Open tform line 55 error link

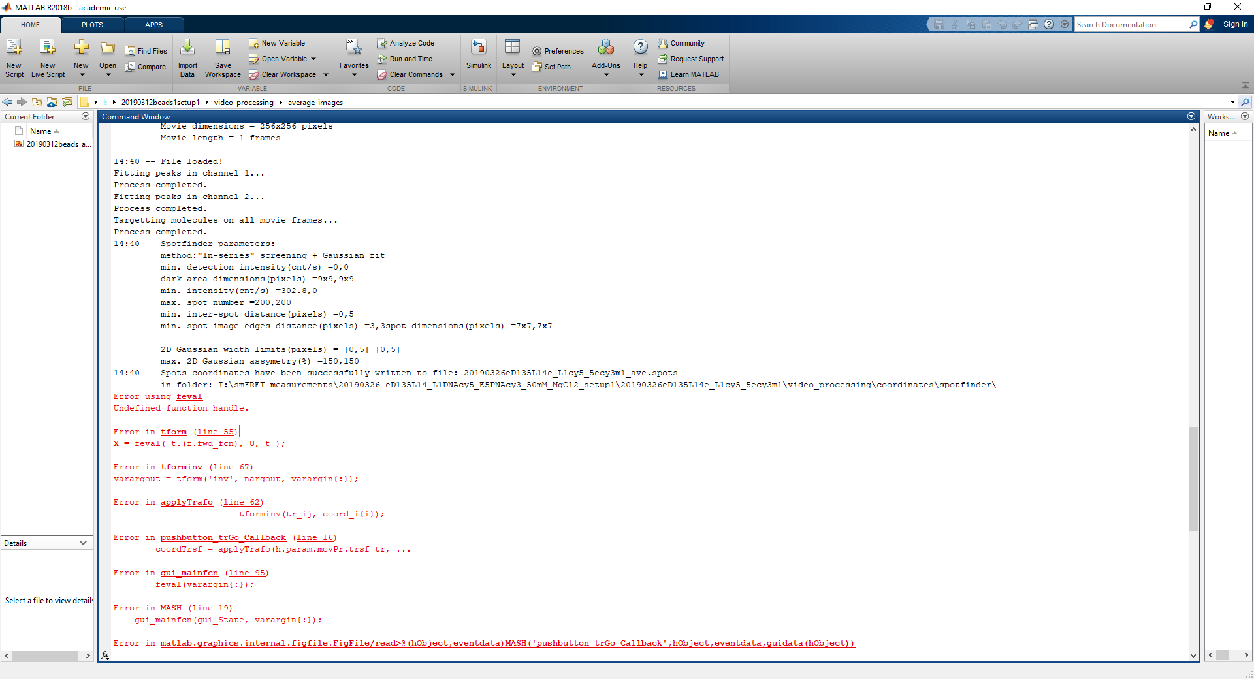pyautogui.click(x=216, y=432)
